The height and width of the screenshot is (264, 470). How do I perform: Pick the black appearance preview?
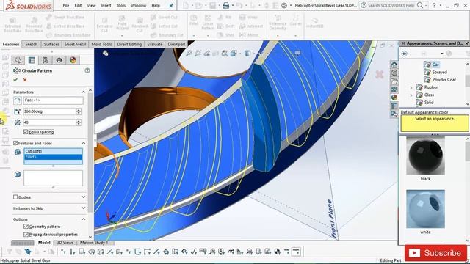pos(425,156)
